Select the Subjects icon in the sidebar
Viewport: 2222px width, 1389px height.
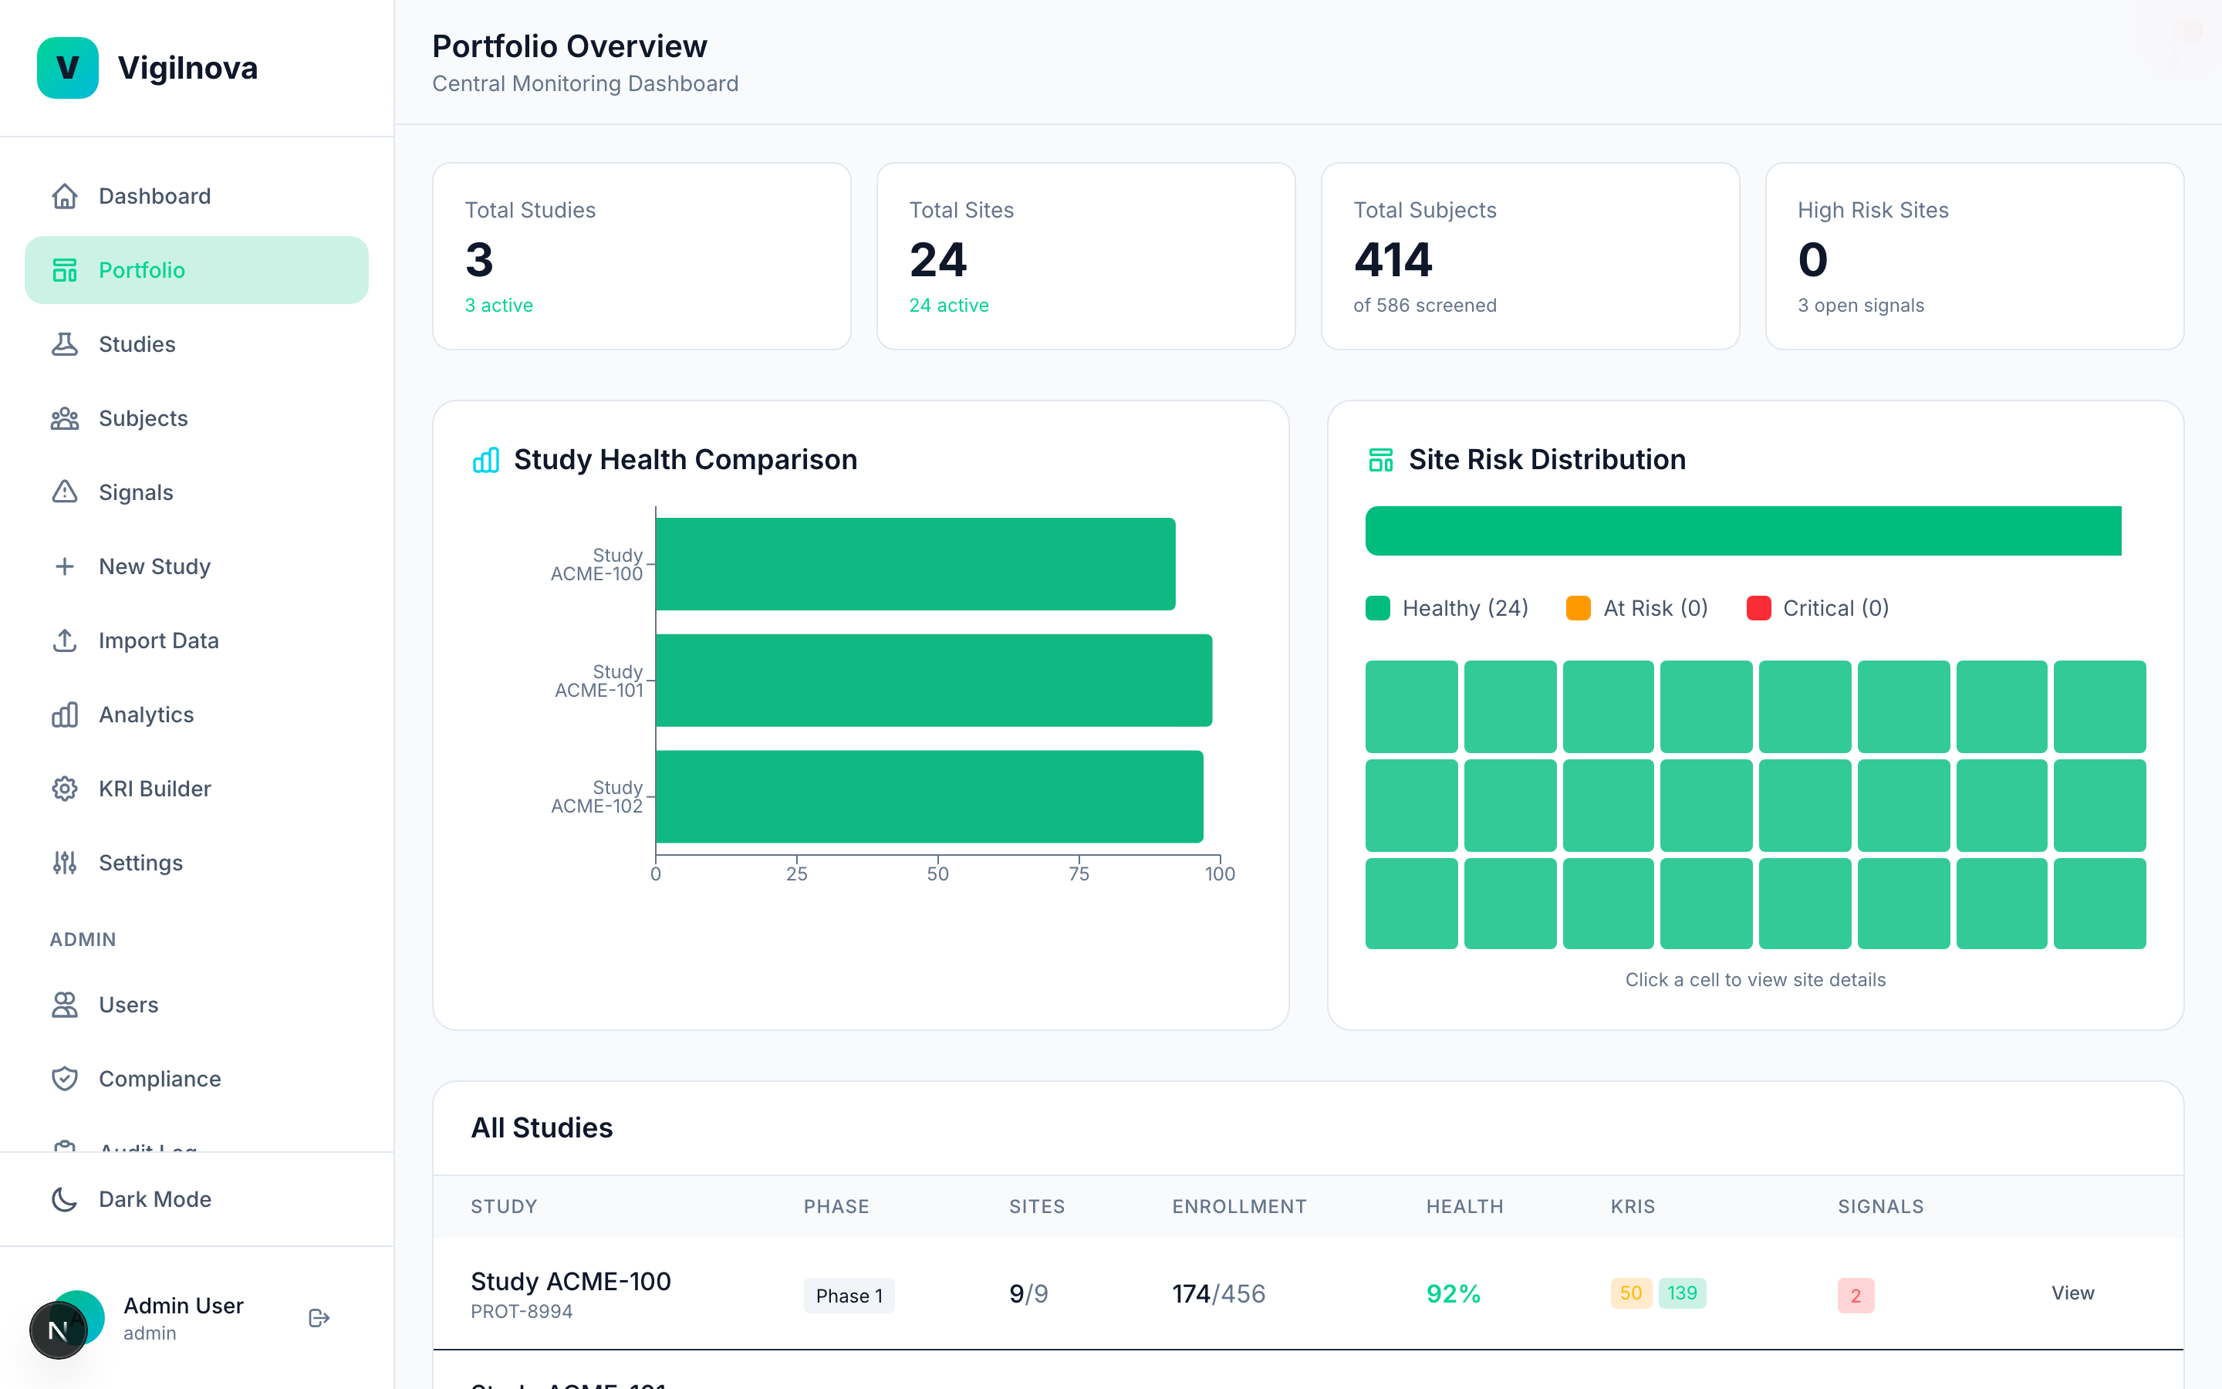coord(65,418)
